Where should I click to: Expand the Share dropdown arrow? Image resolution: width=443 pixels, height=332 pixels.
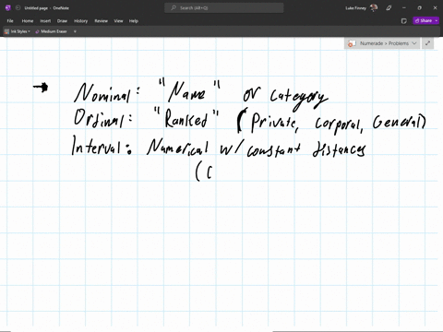pyautogui.click(x=437, y=20)
